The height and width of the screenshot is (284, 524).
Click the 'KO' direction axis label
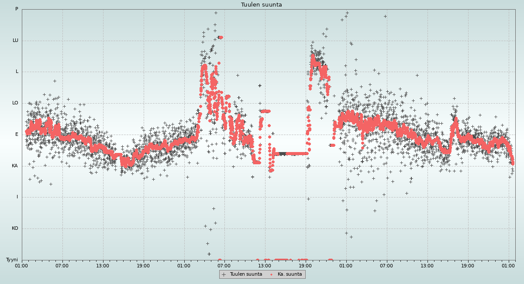pyautogui.click(x=15, y=229)
